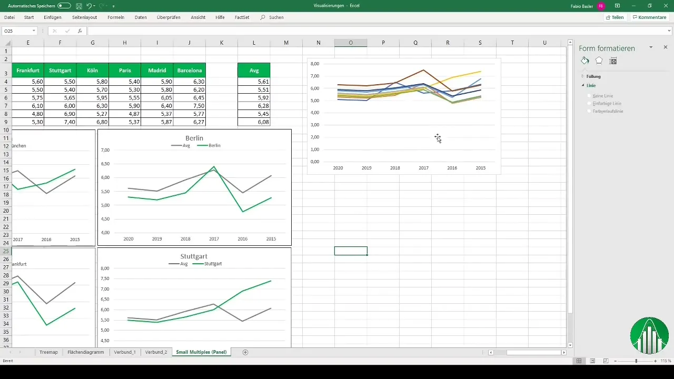This screenshot has height=379, width=674.
Task: Click the Kommentare button
Action: 649,17
